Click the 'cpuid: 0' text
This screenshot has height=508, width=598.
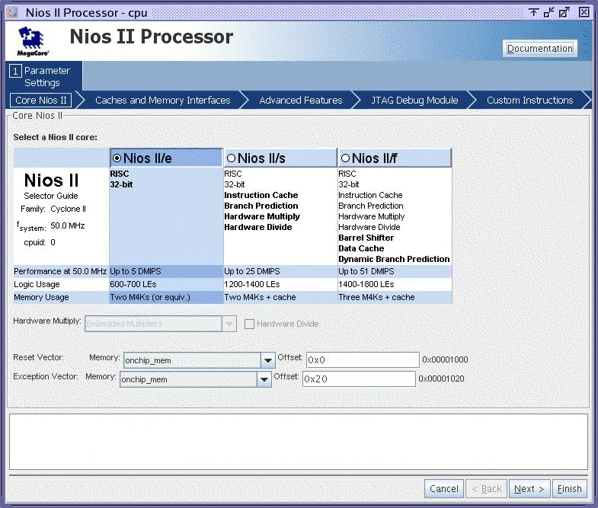(x=40, y=242)
